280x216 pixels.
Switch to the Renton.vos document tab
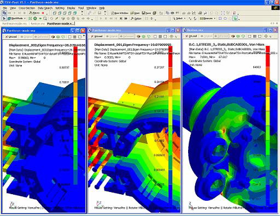(x=38, y=23)
